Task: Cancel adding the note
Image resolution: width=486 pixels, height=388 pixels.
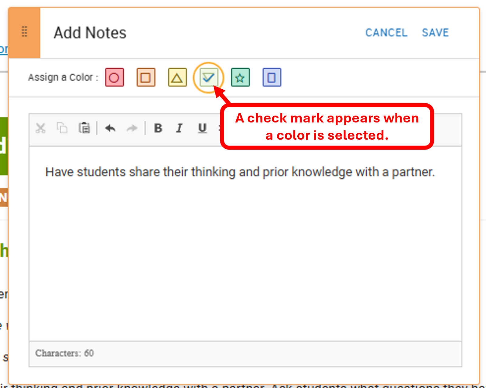Action: [x=386, y=33]
